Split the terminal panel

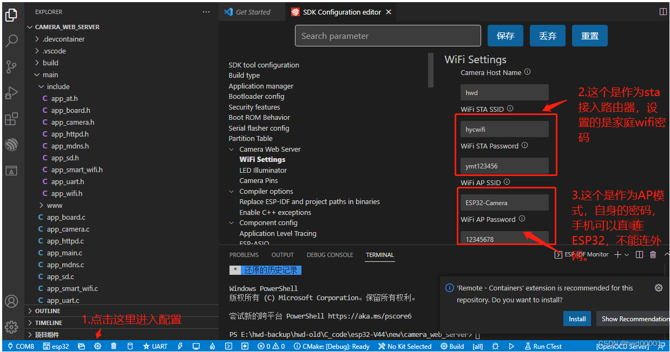[x=640, y=255]
